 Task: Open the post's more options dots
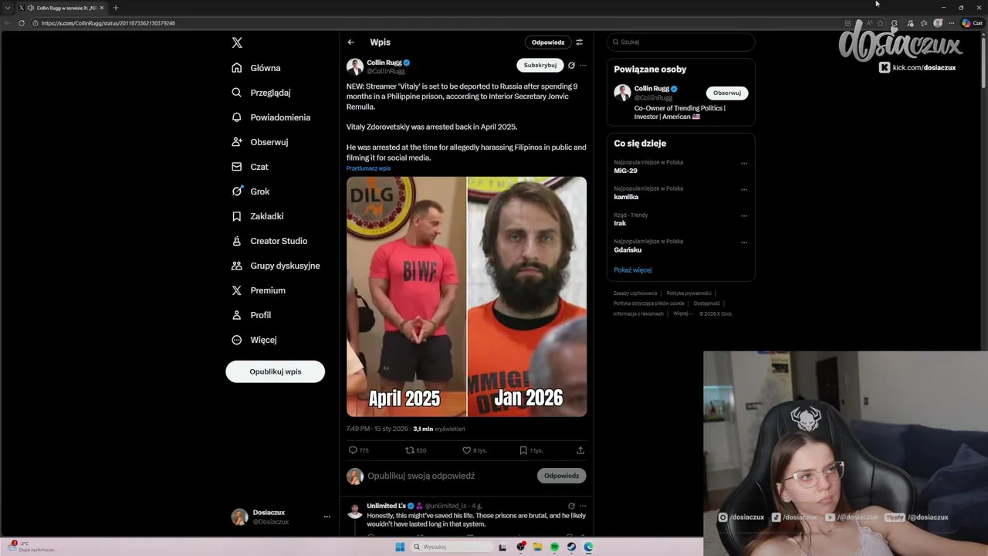(583, 66)
